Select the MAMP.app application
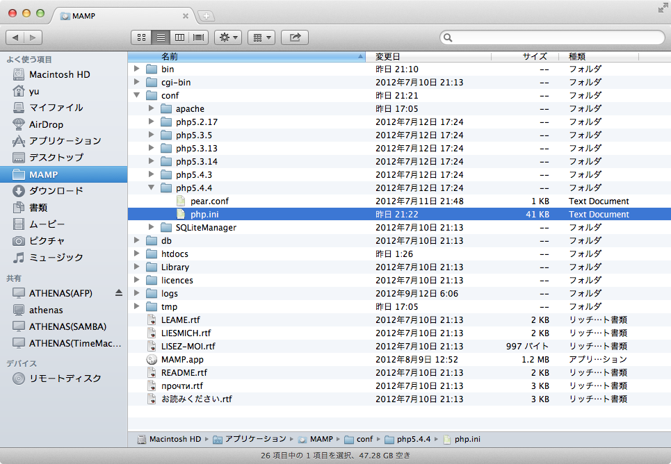Image resolution: width=671 pixels, height=464 pixels. [399, 359]
